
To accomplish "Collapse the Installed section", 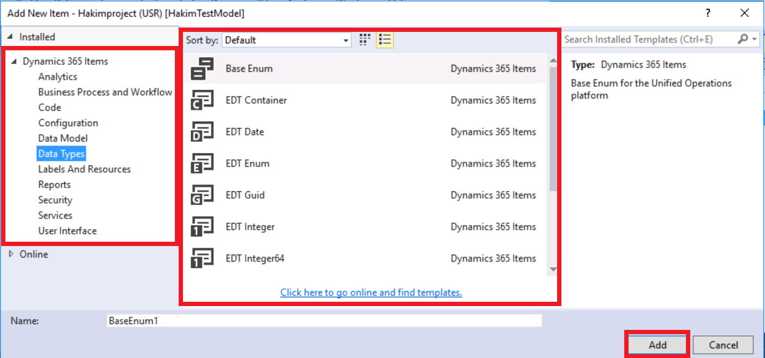I will coord(11,37).
